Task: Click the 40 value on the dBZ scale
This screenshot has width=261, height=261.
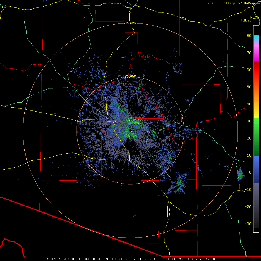Action: [x=249, y=104]
